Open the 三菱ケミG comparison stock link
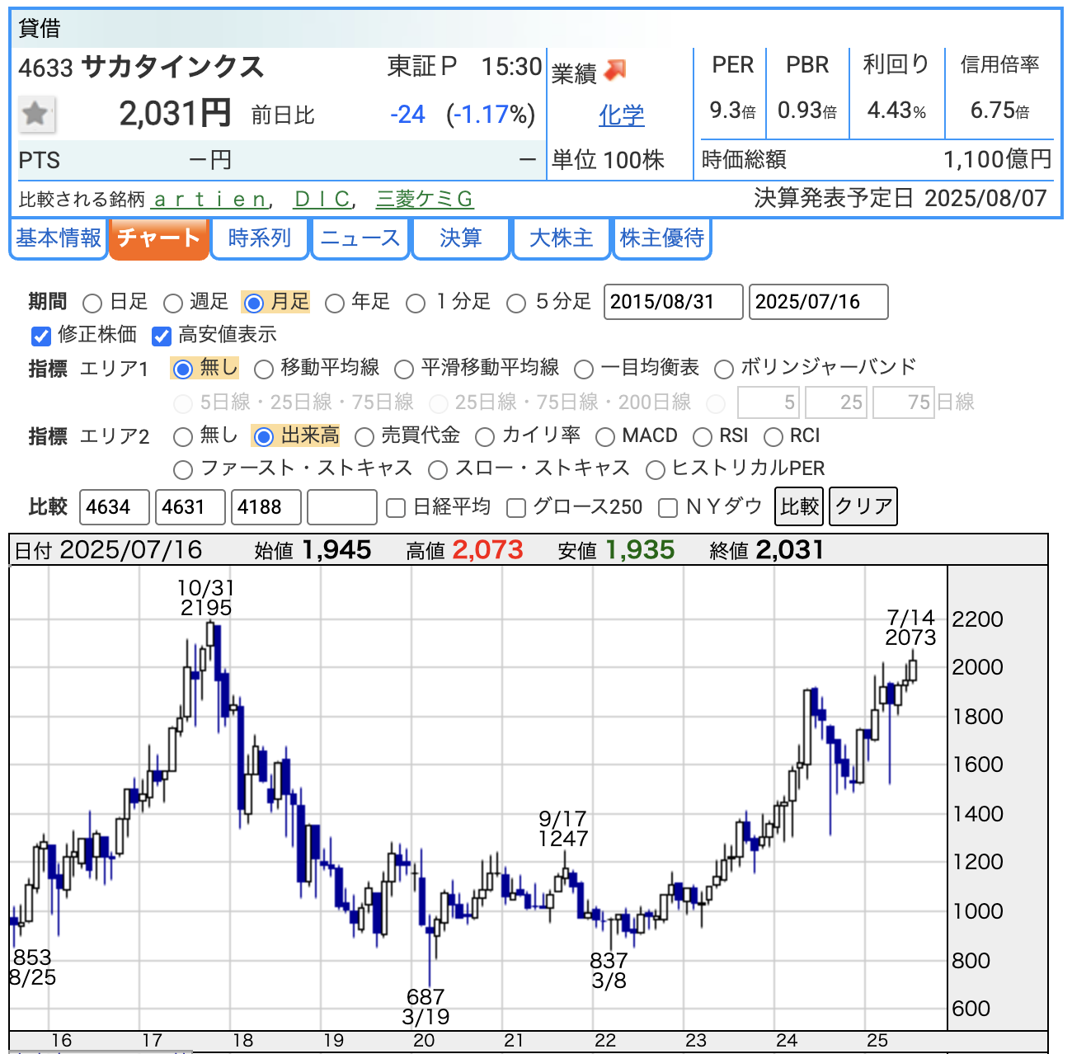 pos(425,200)
